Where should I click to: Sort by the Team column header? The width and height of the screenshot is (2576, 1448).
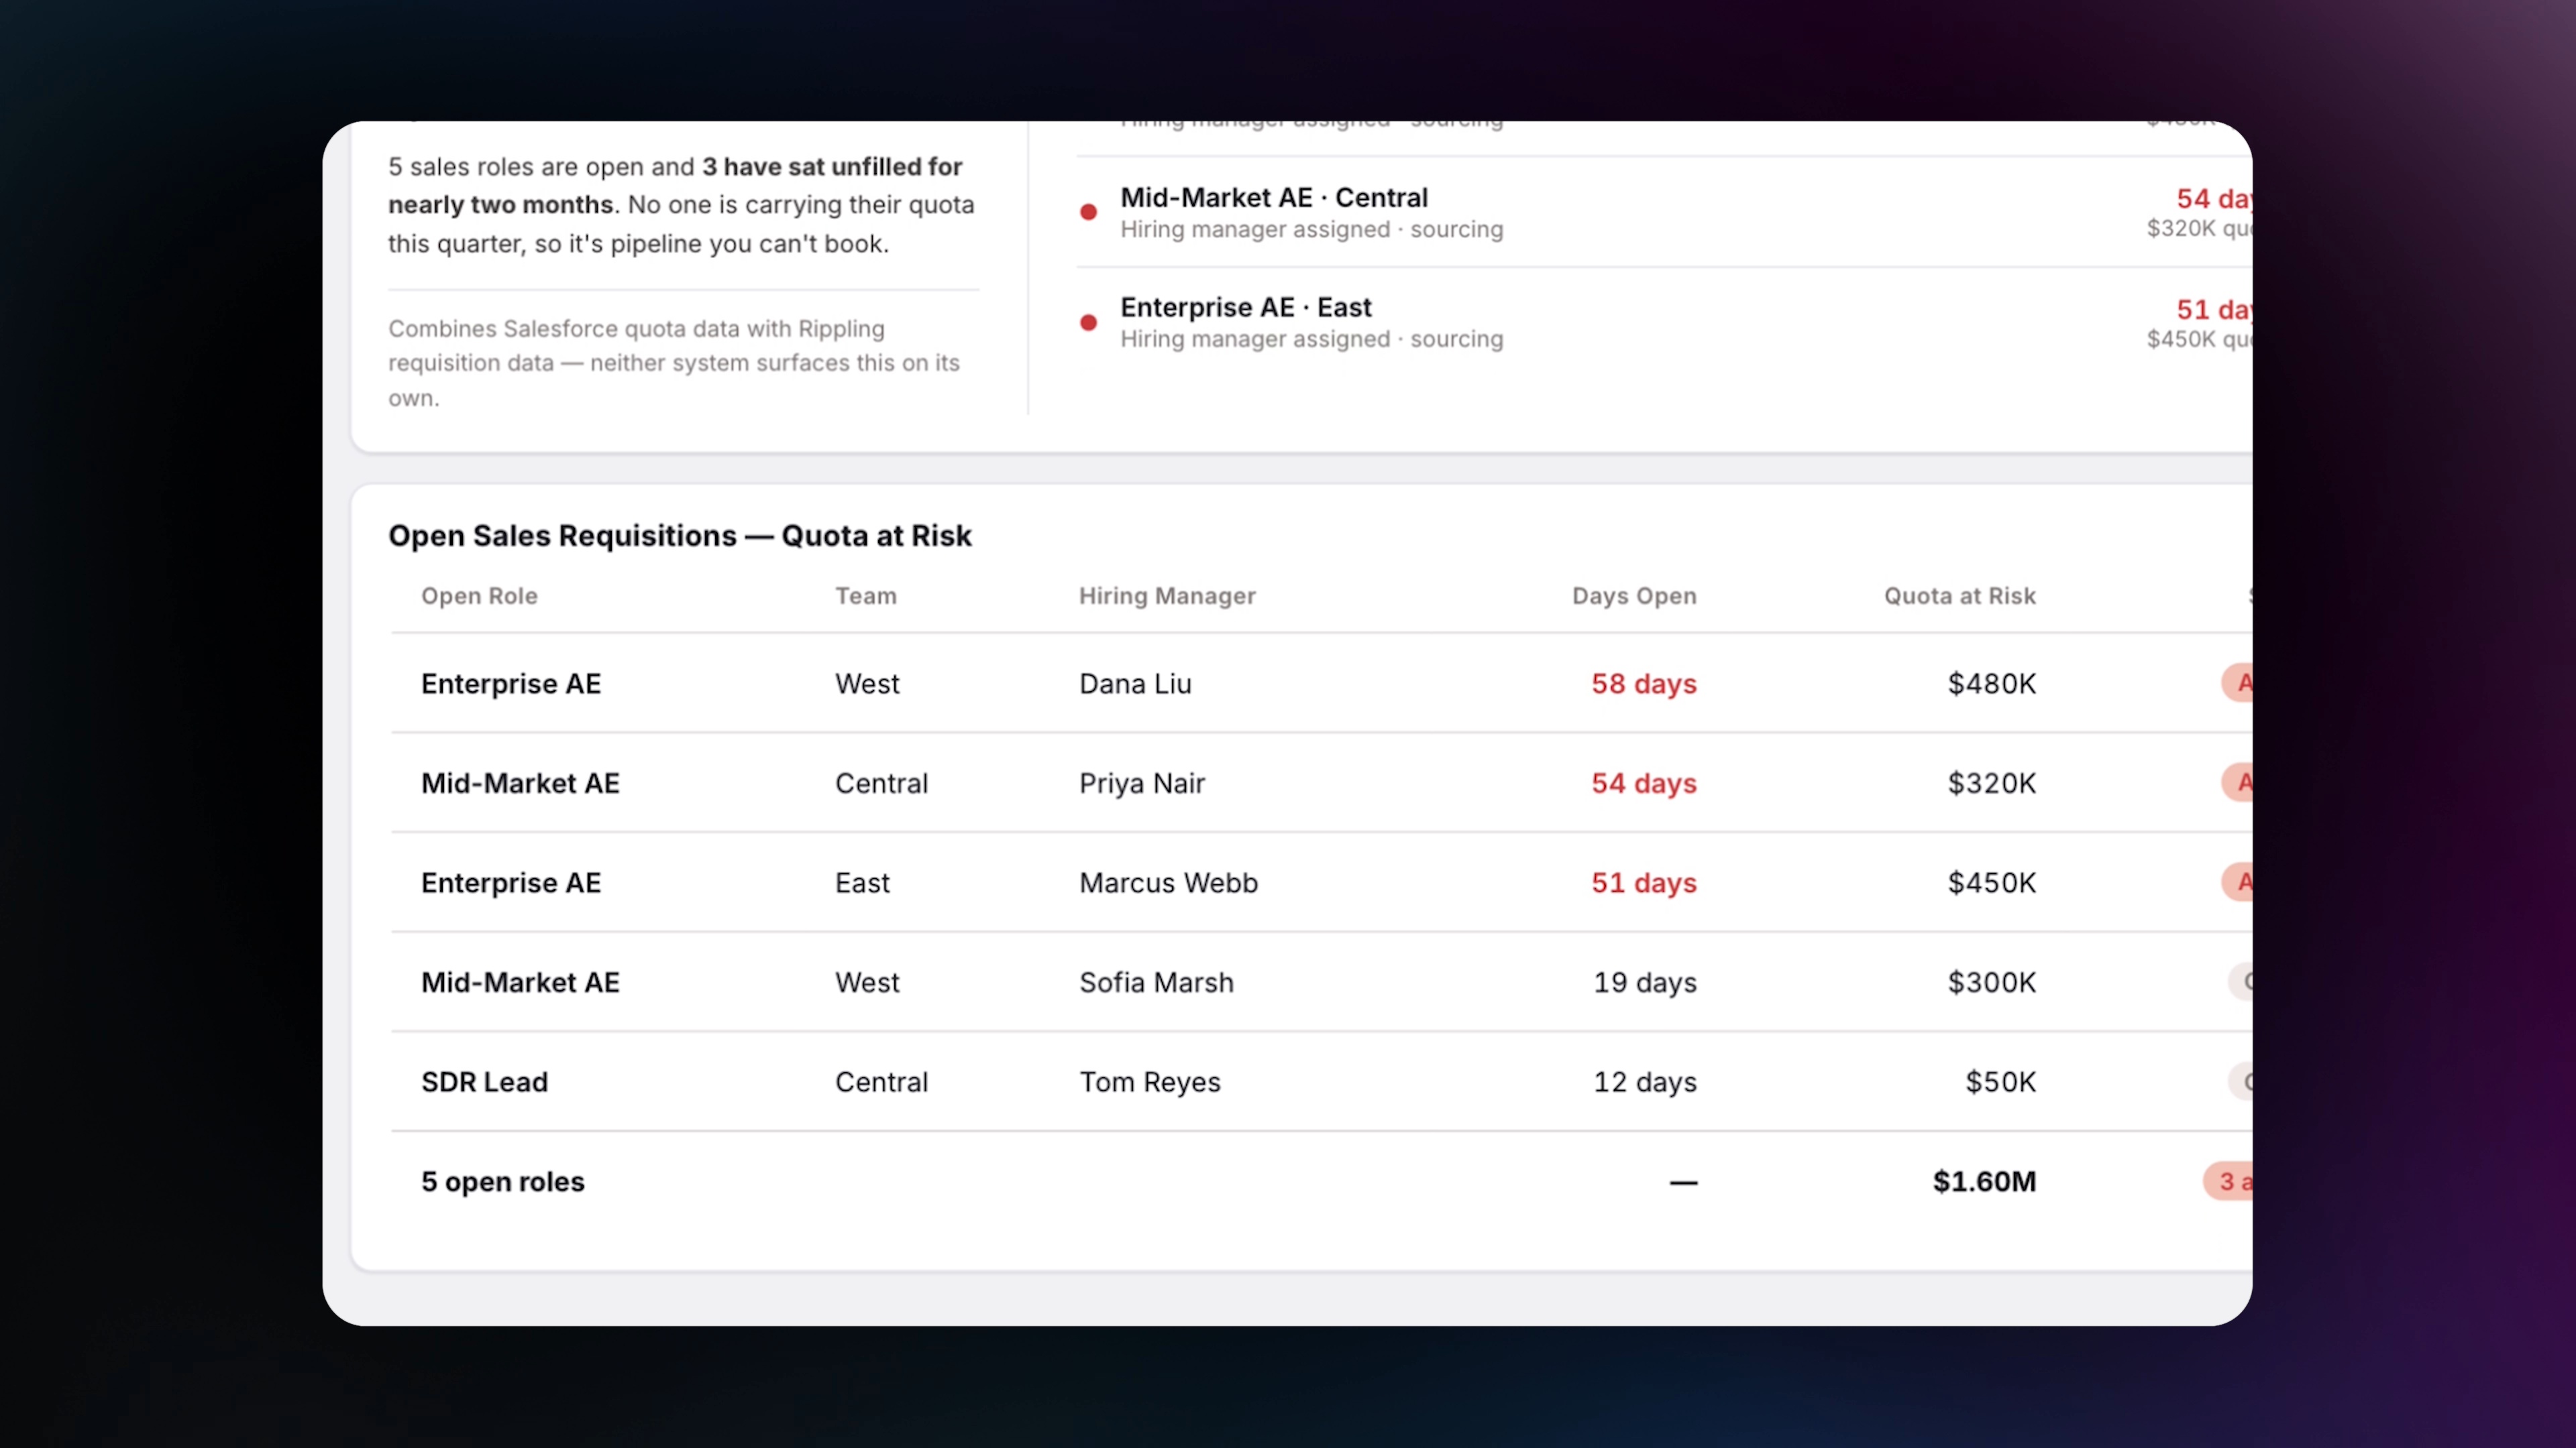coord(866,595)
